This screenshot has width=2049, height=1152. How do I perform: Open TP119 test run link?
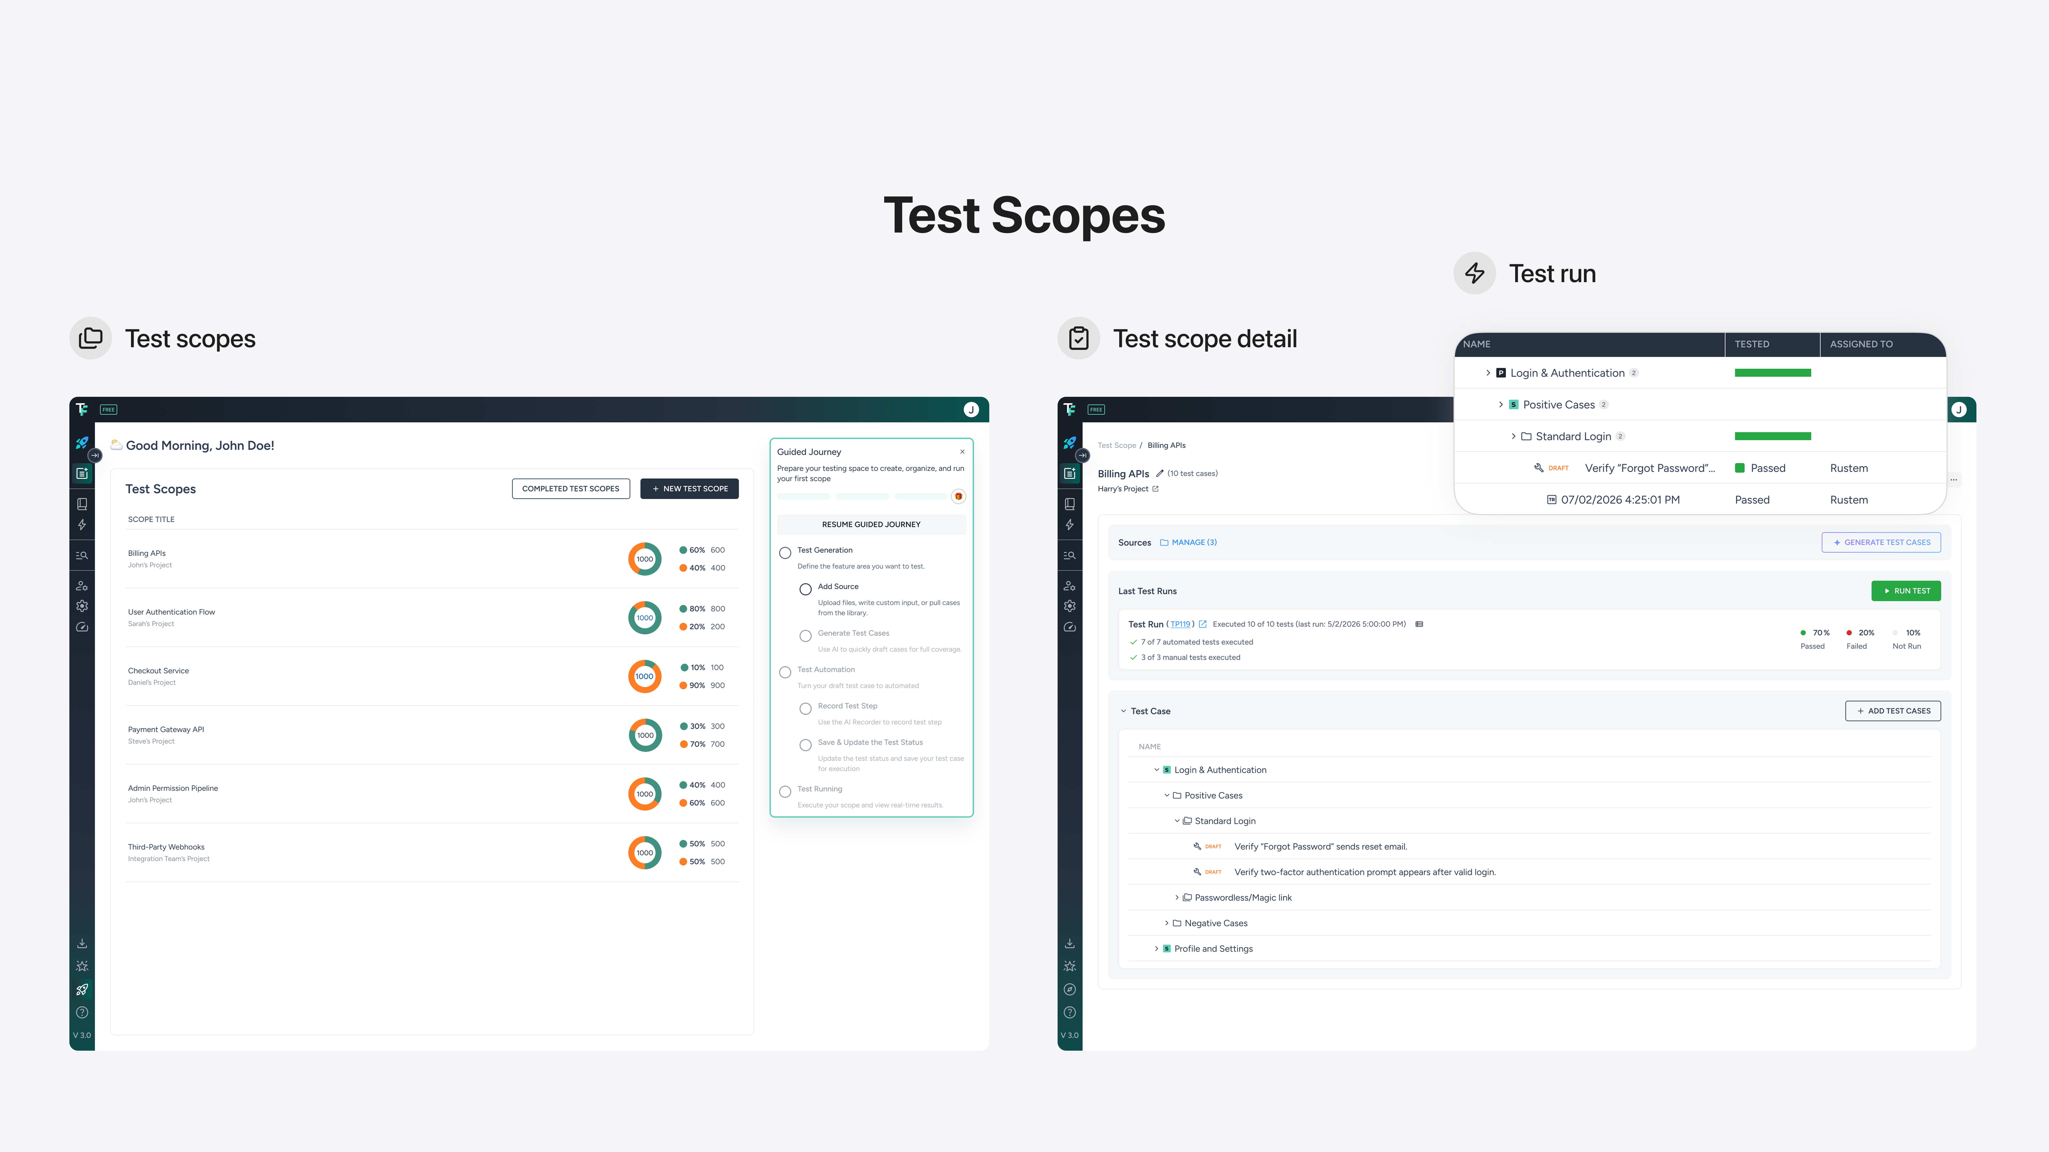(x=1180, y=624)
